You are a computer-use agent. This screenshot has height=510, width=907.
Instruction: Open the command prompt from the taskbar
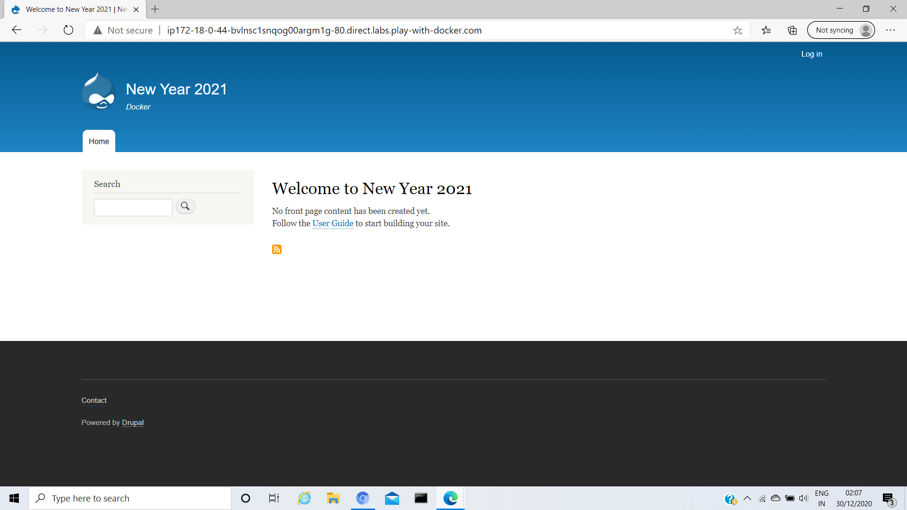click(420, 498)
